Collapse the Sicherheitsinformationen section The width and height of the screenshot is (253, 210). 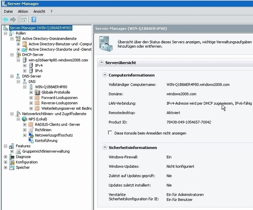click(x=105, y=147)
